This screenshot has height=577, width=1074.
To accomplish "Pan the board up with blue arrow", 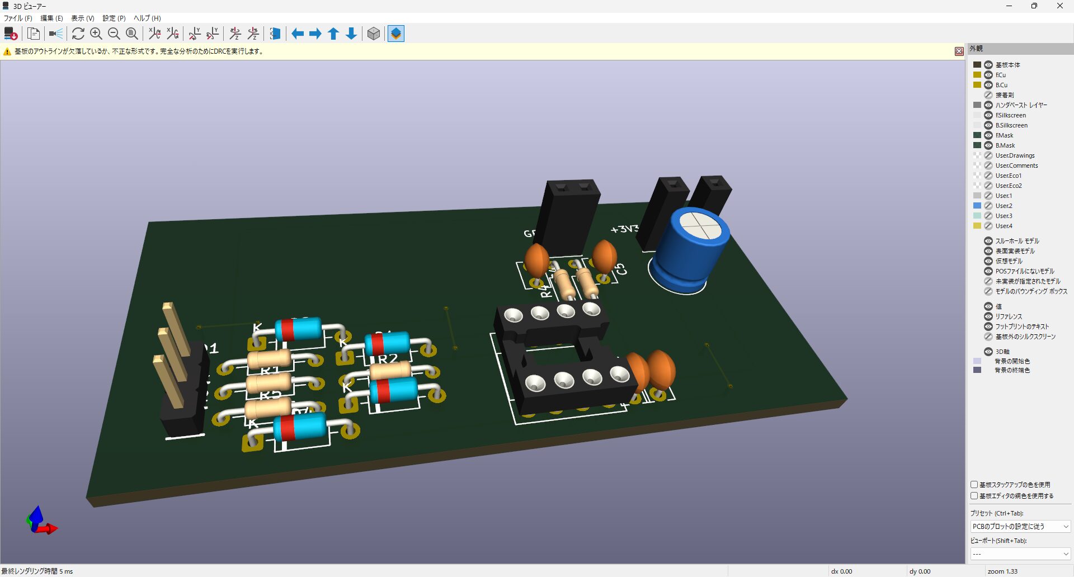I will 333,34.
